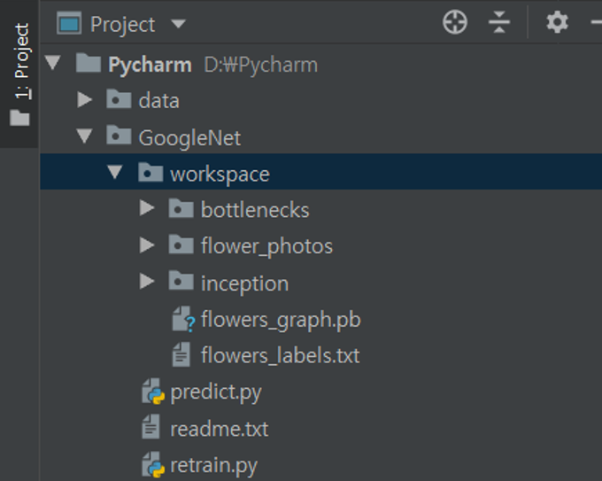Click the D:₩Pycharm path text

coord(260,65)
